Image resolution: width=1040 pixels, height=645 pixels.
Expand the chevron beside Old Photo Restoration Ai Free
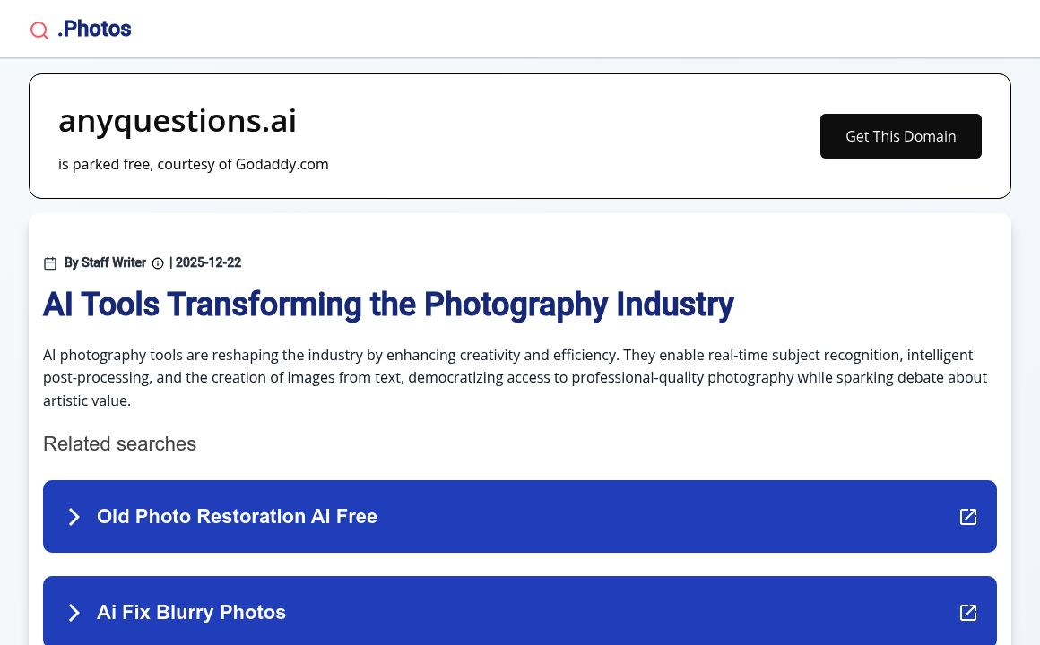[74, 517]
